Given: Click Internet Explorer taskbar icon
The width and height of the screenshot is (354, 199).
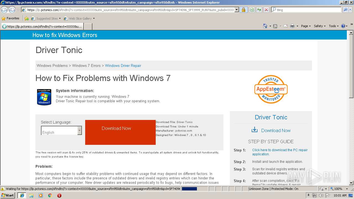Looking at the screenshot, I should pyautogui.click(x=22, y=195).
